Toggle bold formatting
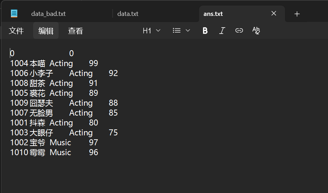 (205, 31)
